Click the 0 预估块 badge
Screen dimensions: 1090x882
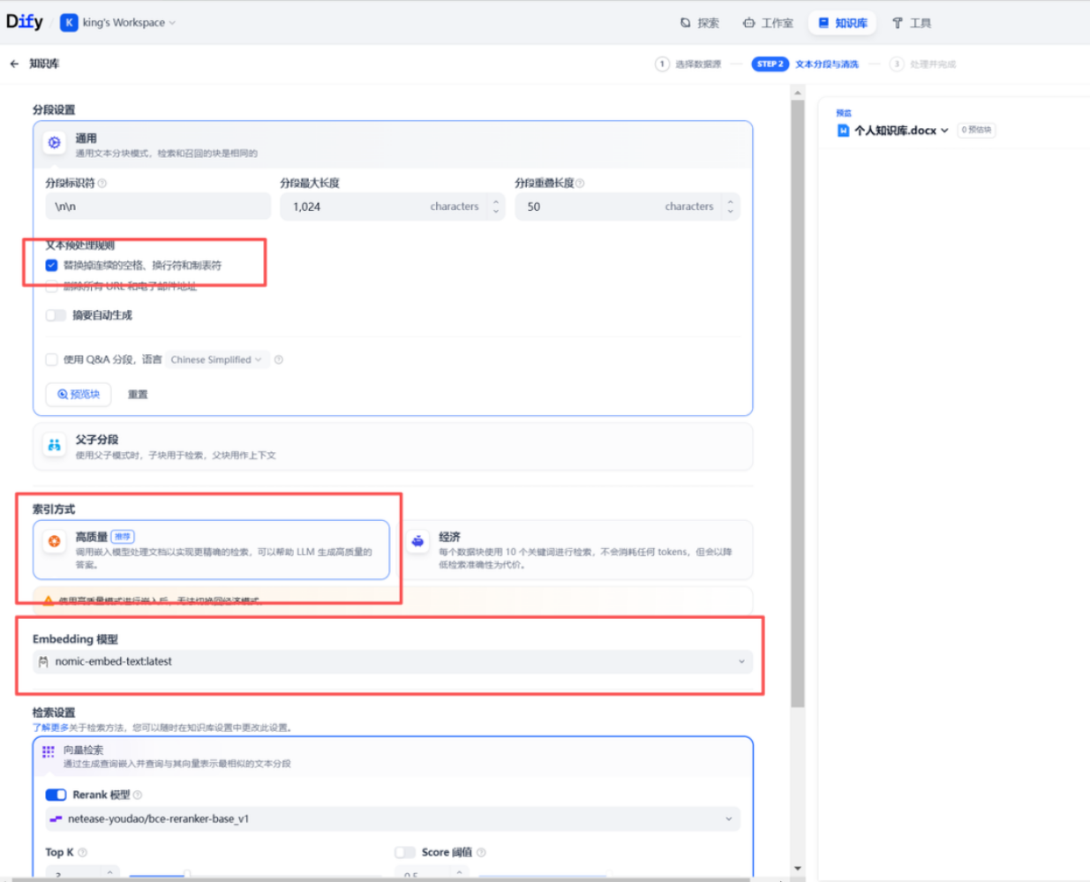click(977, 130)
